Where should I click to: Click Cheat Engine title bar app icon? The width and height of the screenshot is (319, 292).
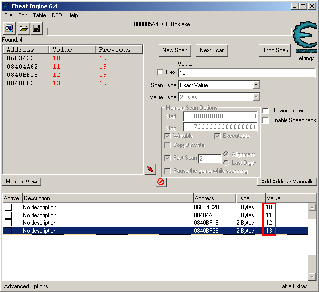pos(7,6)
